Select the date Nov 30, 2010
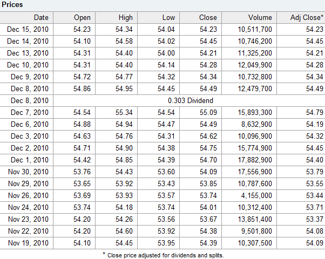Image resolution: width=325 pixels, height=259 pixels. pyautogui.click(x=28, y=172)
